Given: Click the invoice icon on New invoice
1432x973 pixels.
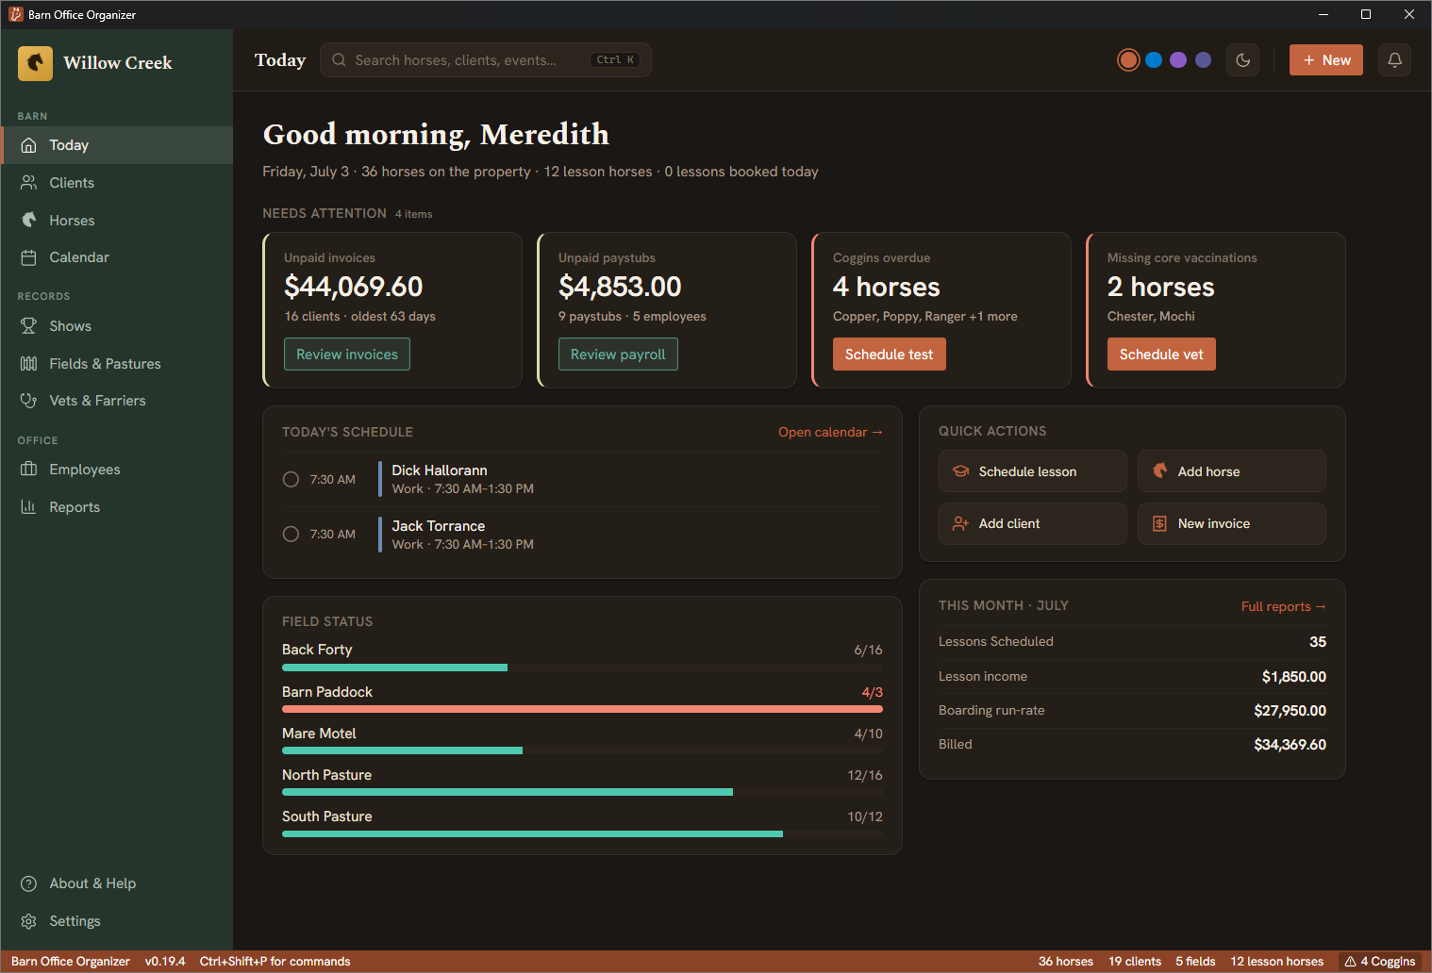Looking at the screenshot, I should [x=1160, y=523].
